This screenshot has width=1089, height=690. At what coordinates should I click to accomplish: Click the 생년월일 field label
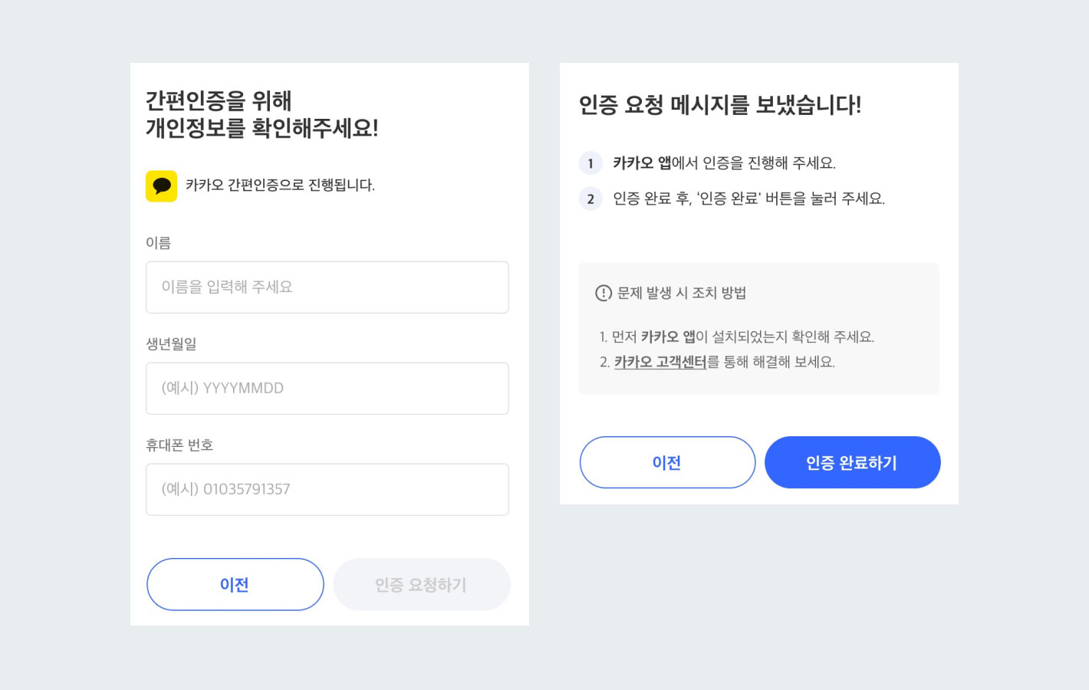(x=172, y=344)
